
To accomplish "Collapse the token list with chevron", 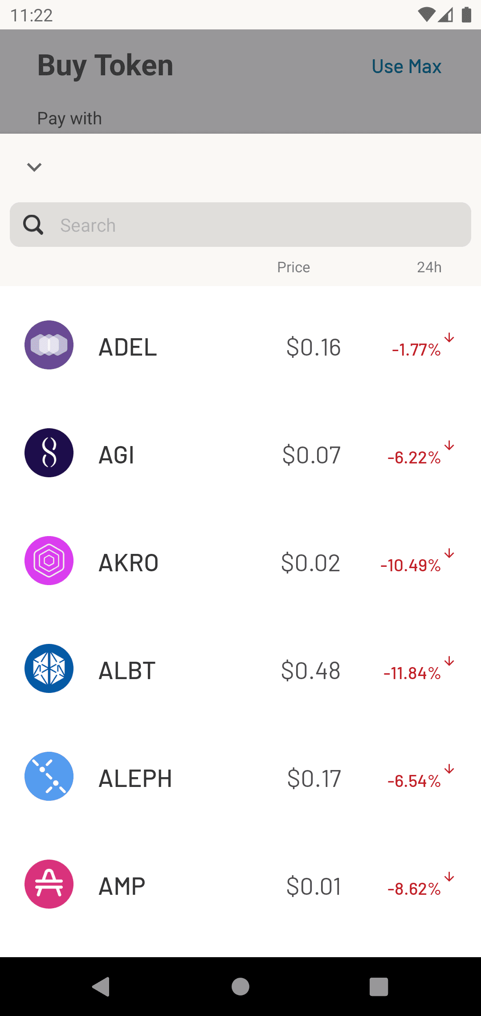I will [34, 167].
